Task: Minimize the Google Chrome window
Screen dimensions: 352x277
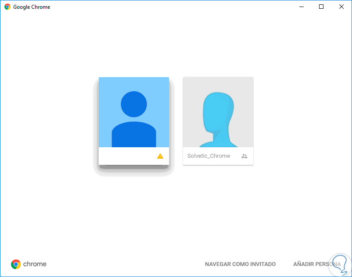Action: point(302,7)
